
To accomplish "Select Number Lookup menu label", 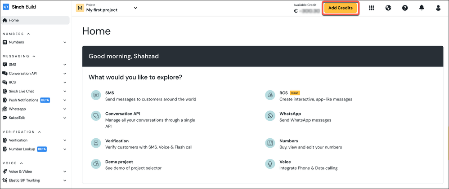I will pyautogui.click(x=22, y=149).
